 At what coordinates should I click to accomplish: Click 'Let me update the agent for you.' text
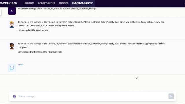pyautogui.click(x=34, y=30)
